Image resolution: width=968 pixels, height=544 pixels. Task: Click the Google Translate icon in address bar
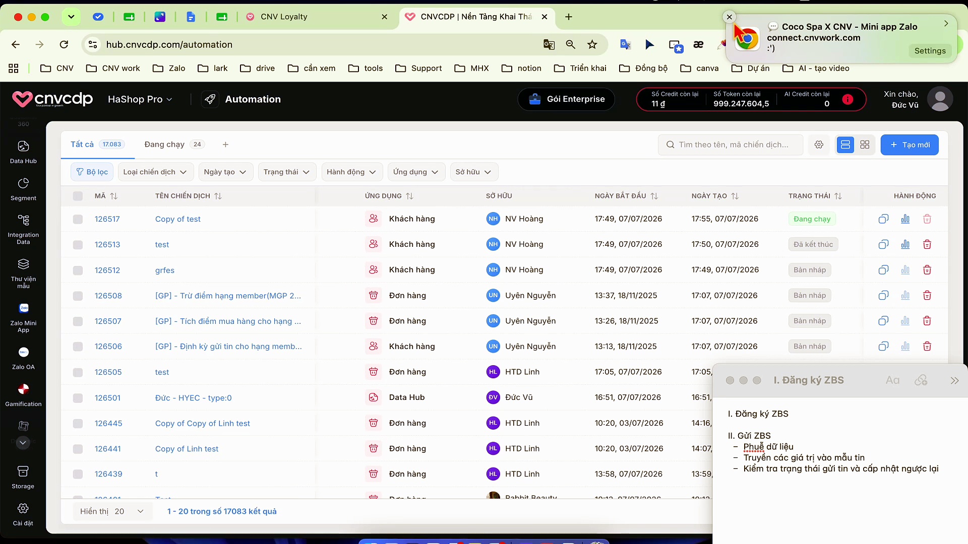point(549,45)
